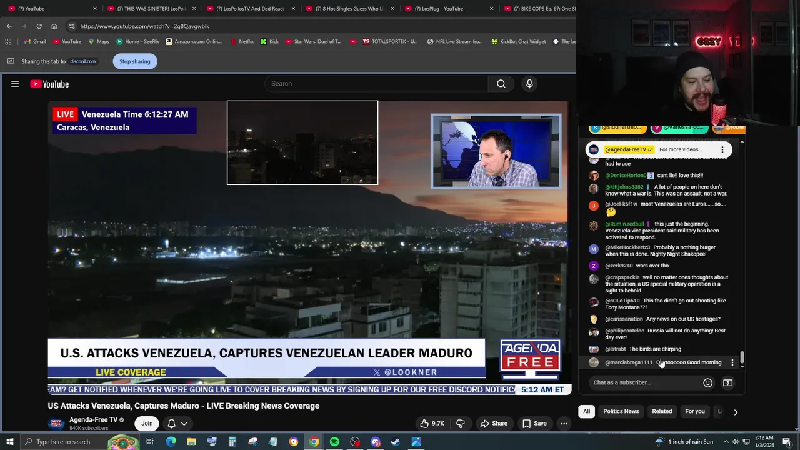This screenshot has width=800, height=450.
Task: Open Spotify from the taskbar
Action: tap(334, 442)
